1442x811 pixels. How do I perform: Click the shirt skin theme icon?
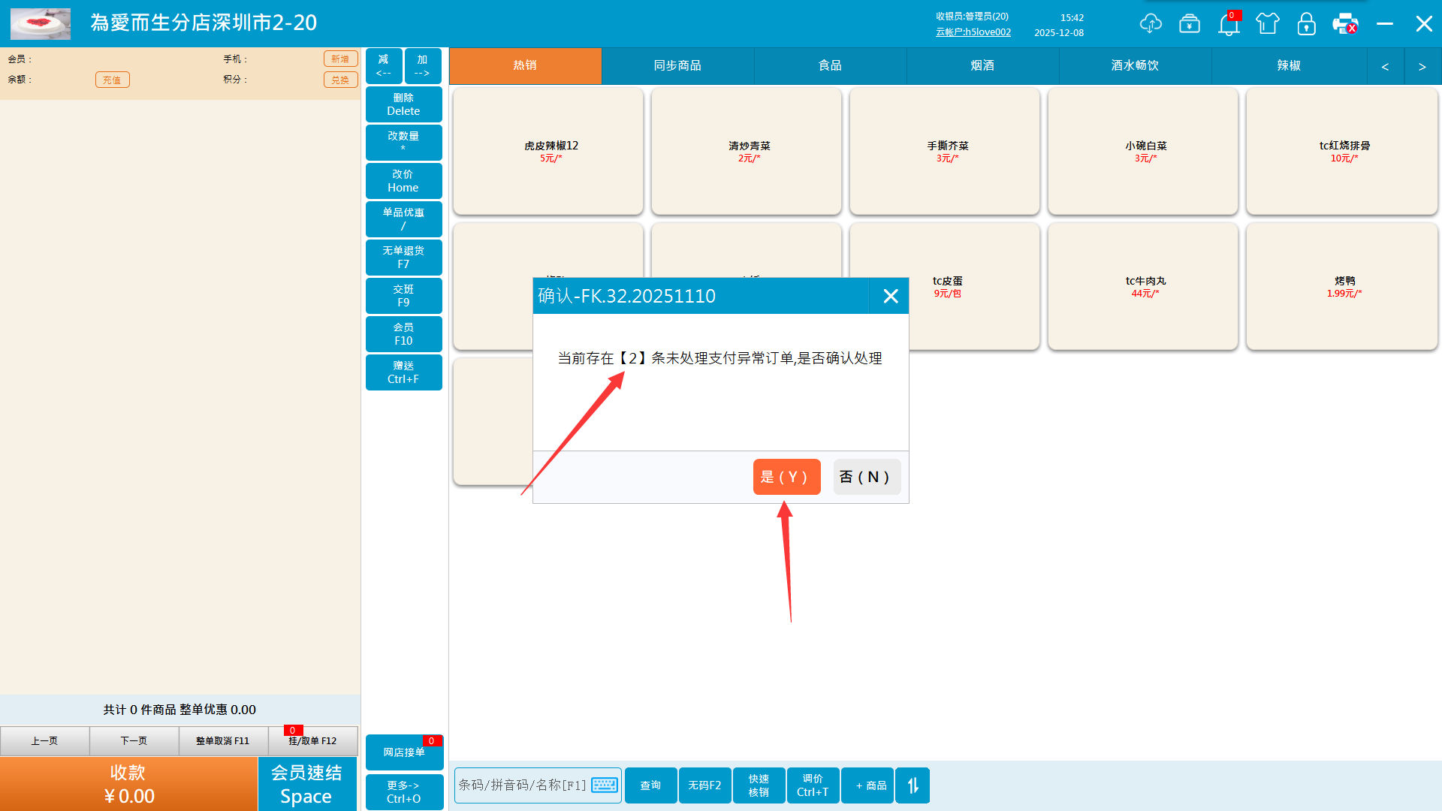pos(1268,24)
